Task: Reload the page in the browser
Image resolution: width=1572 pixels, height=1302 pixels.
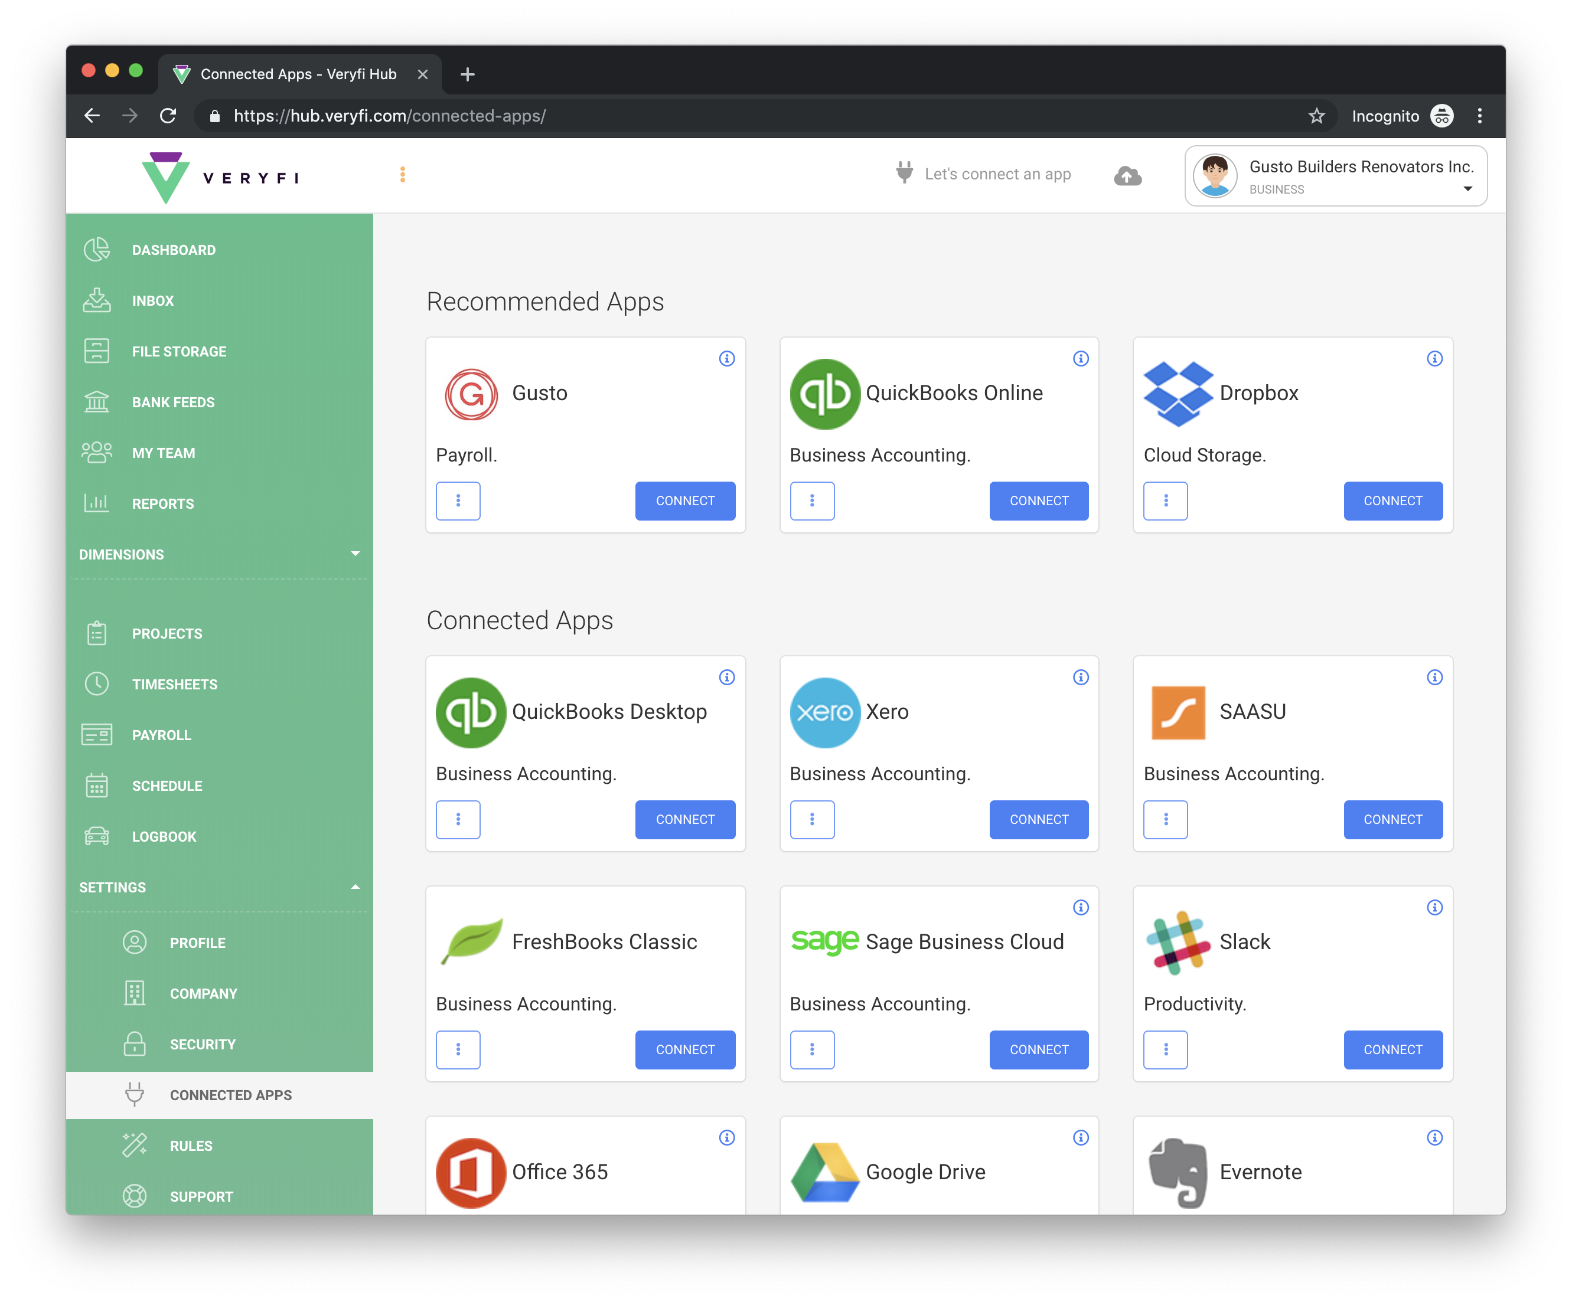Action: click(x=168, y=115)
